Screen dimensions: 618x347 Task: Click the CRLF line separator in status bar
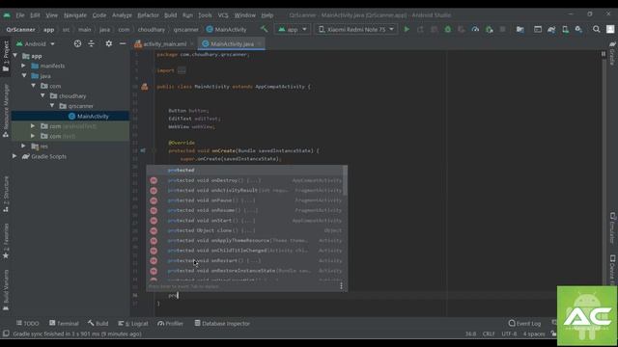pos(489,334)
